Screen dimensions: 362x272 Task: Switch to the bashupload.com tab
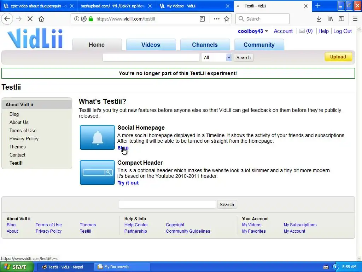pos(113,6)
